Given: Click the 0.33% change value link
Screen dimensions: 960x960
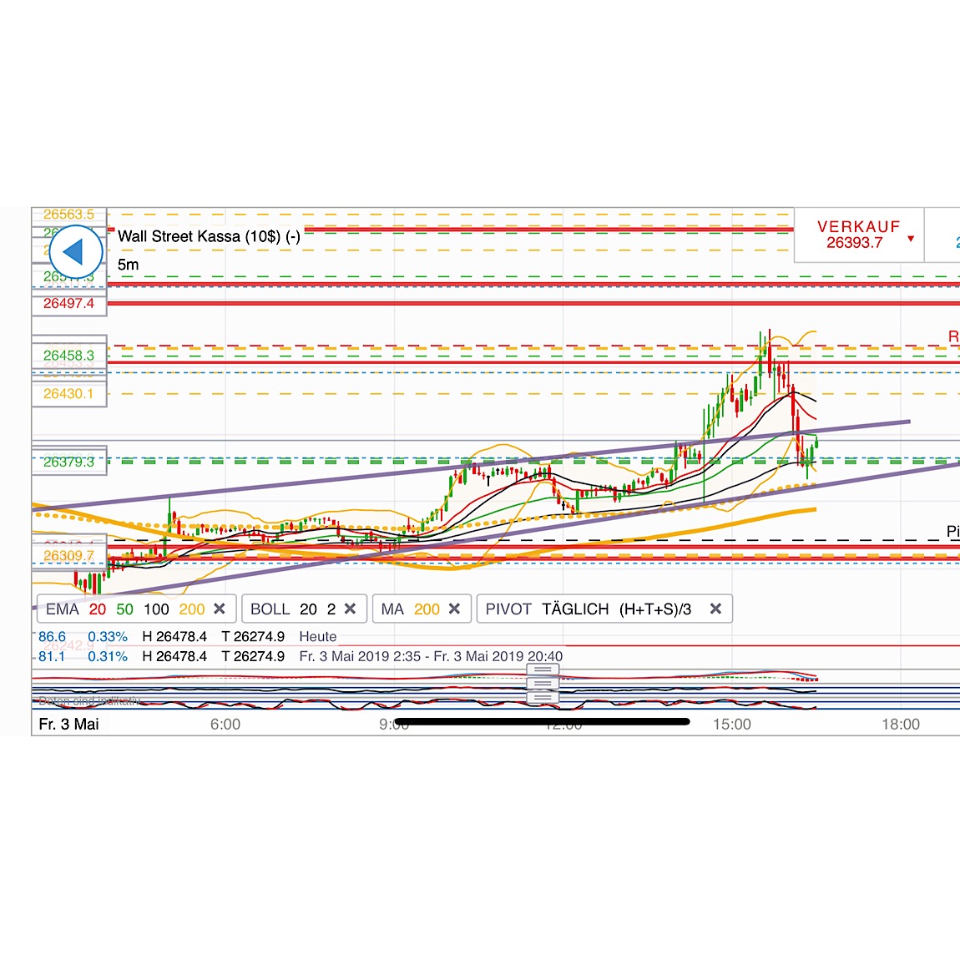Looking at the screenshot, I should point(107,636).
